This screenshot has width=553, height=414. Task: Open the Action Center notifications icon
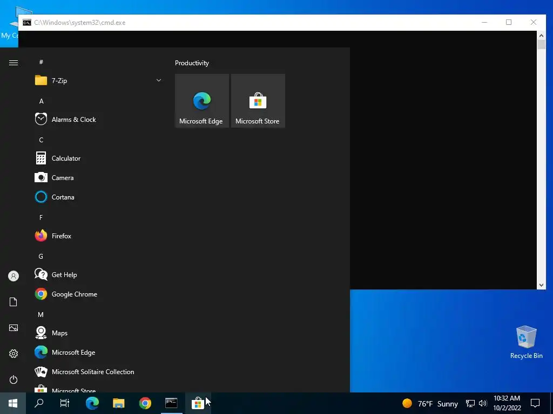coord(535,403)
